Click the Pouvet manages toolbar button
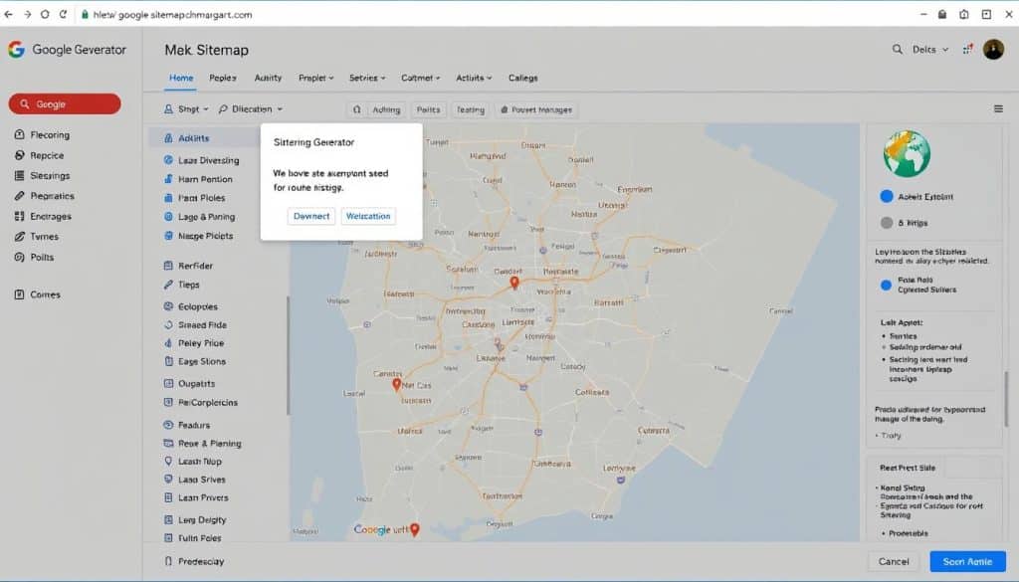 click(x=536, y=109)
